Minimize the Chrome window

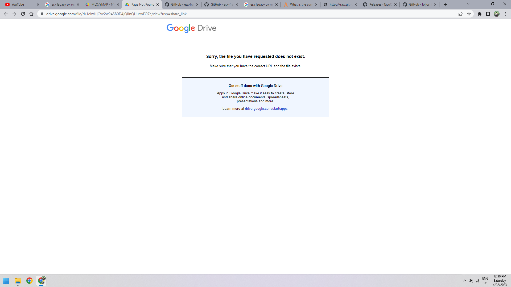click(x=480, y=4)
